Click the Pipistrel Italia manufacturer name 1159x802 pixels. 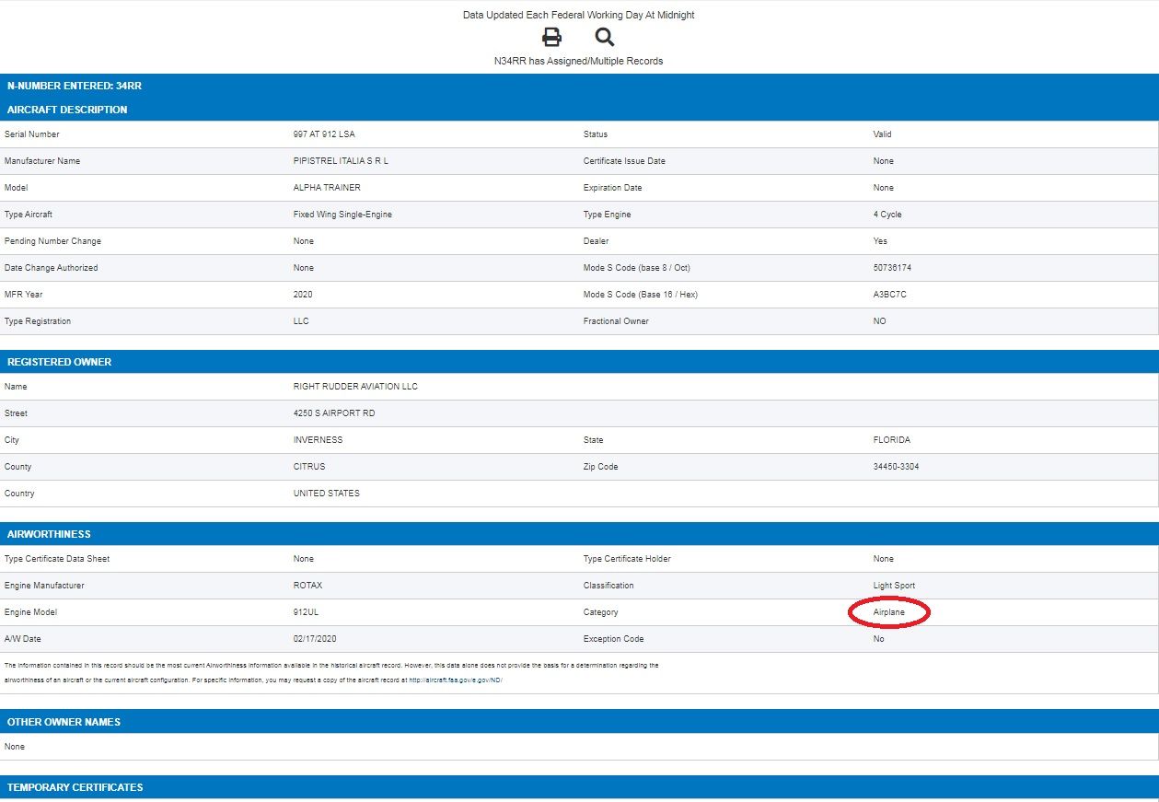coord(341,161)
